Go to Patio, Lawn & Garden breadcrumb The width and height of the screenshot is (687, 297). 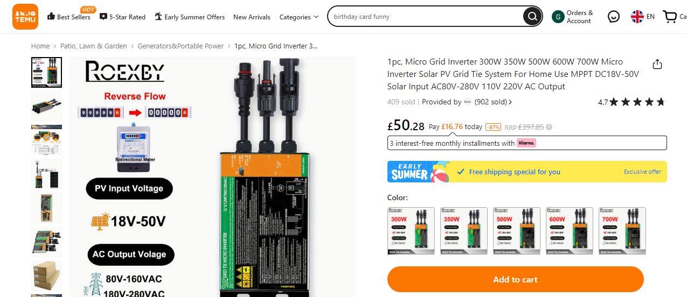pos(94,46)
